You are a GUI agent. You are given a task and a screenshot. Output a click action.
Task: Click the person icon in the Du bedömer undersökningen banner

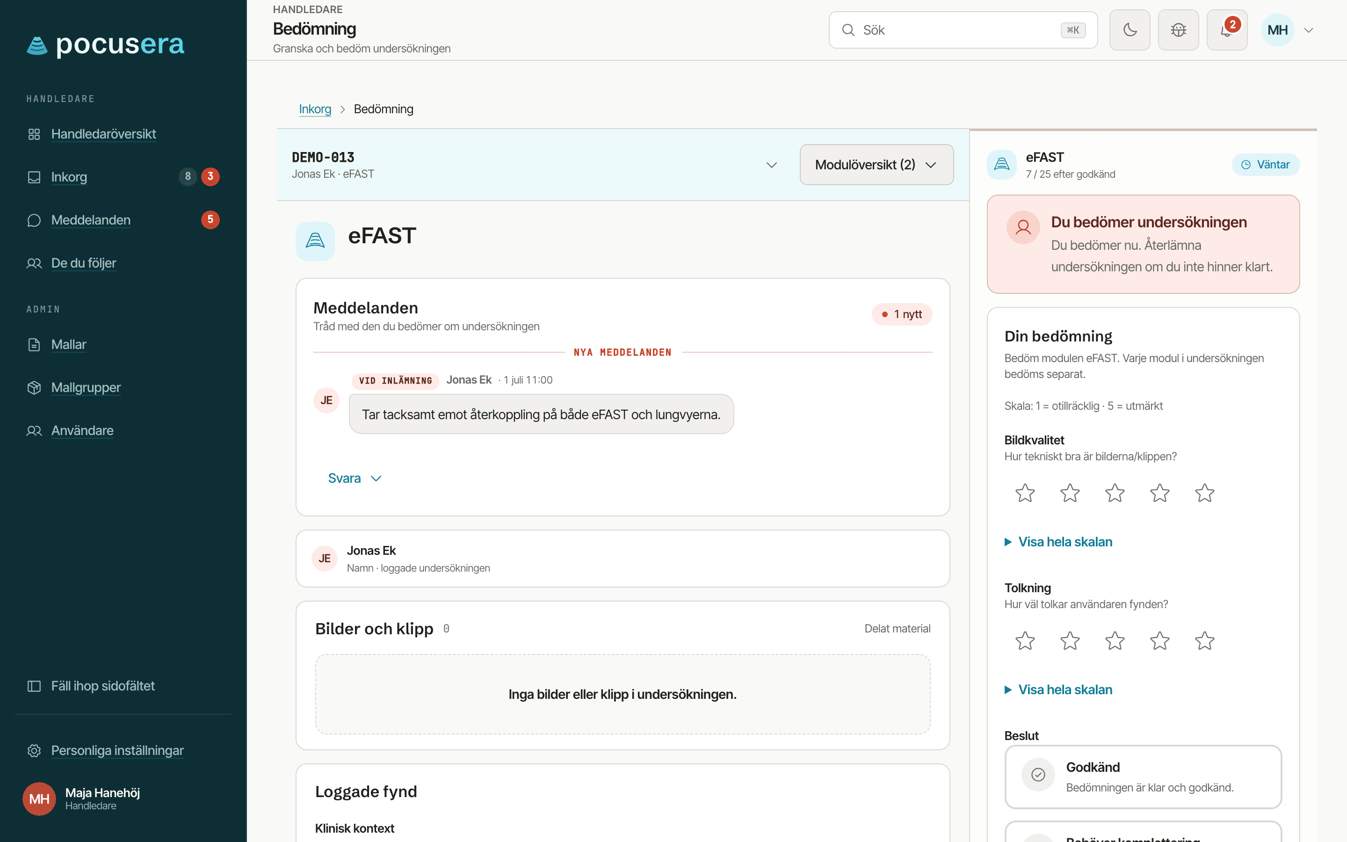[x=1022, y=227]
